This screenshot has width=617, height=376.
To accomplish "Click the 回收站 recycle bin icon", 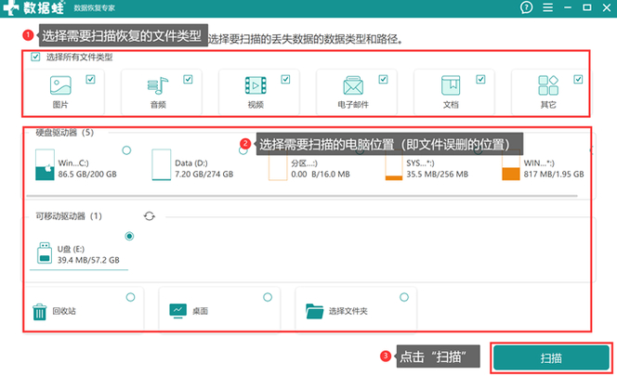I will tap(39, 312).
